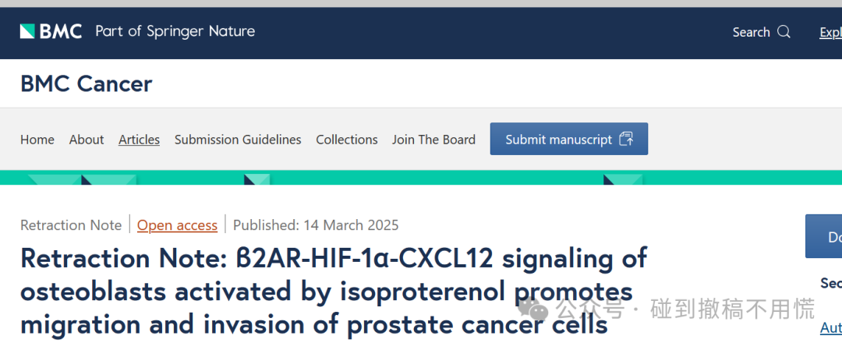Click the retraction note article title
842x343 pixels.
(334, 292)
